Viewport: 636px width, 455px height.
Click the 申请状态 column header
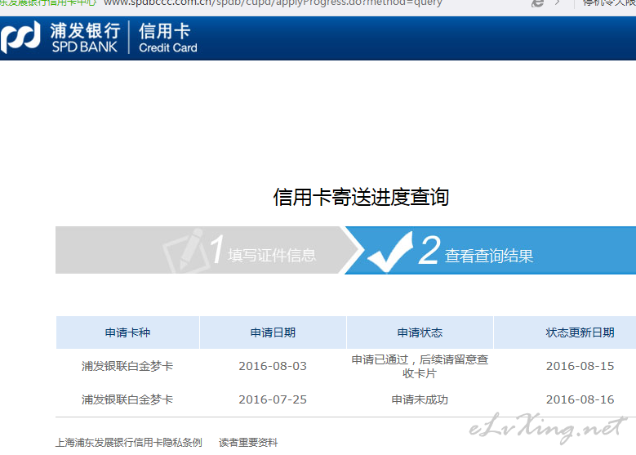point(420,332)
